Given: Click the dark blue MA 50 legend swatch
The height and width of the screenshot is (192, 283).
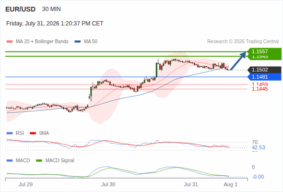Looking at the screenshot, I should coord(78,42).
